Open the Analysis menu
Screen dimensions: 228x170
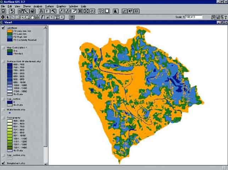37,6
